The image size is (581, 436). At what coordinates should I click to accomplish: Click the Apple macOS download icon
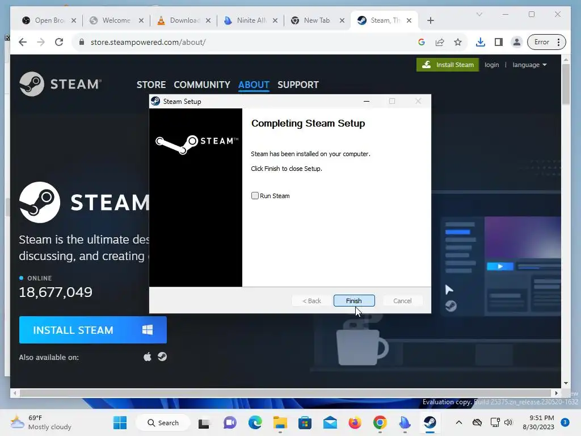[x=148, y=357]
